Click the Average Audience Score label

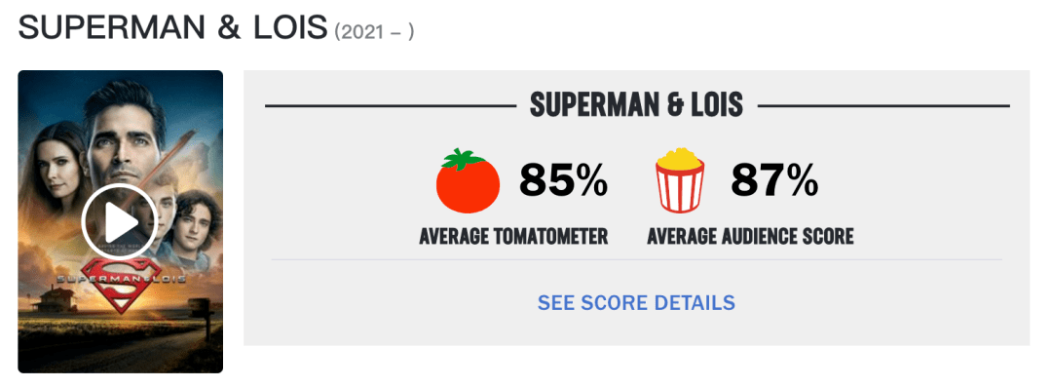(750, 237)
